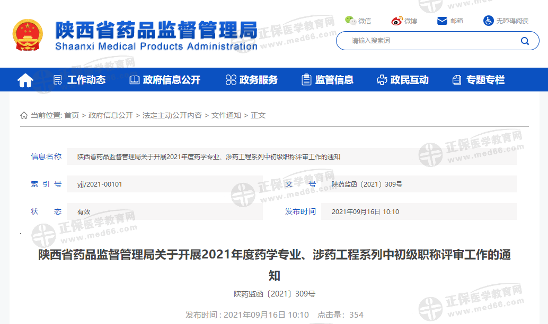548x324 pixels.
Task: Click 政府信息公开 in breadcrumb path
Action: point(111,115)
